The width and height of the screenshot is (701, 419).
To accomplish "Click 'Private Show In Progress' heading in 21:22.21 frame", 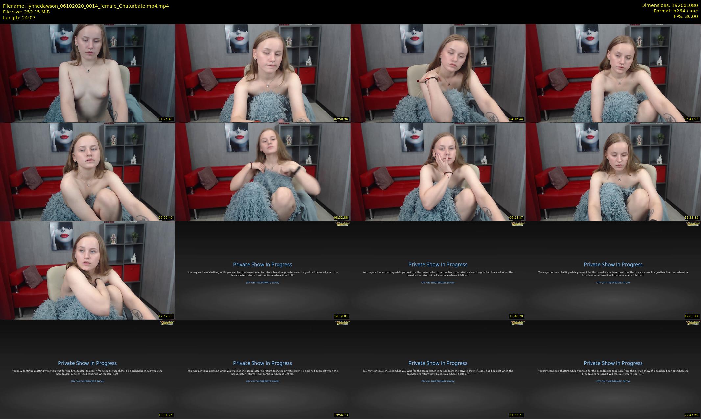I will pos(438,363).
